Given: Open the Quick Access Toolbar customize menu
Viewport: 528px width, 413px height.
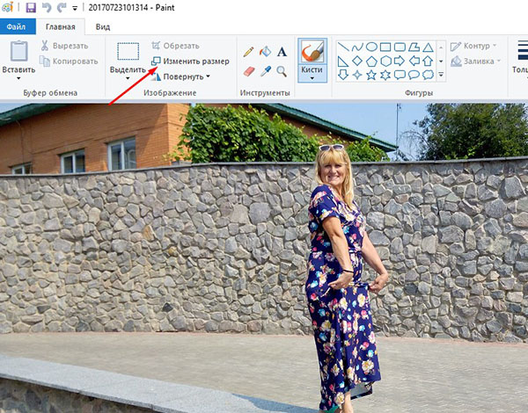Looking at the screenshot, I should point(75,9).
